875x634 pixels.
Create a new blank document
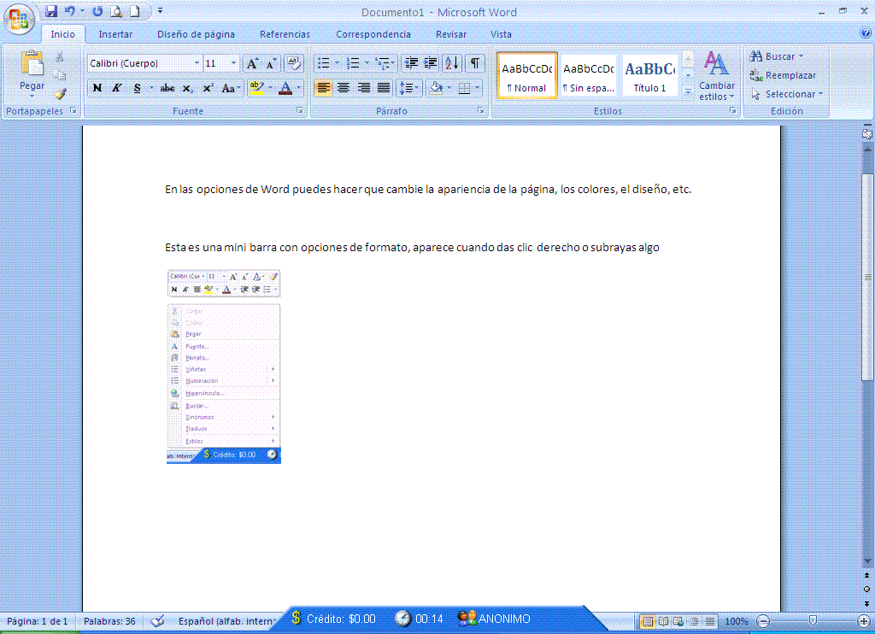[x=134, y=11]
